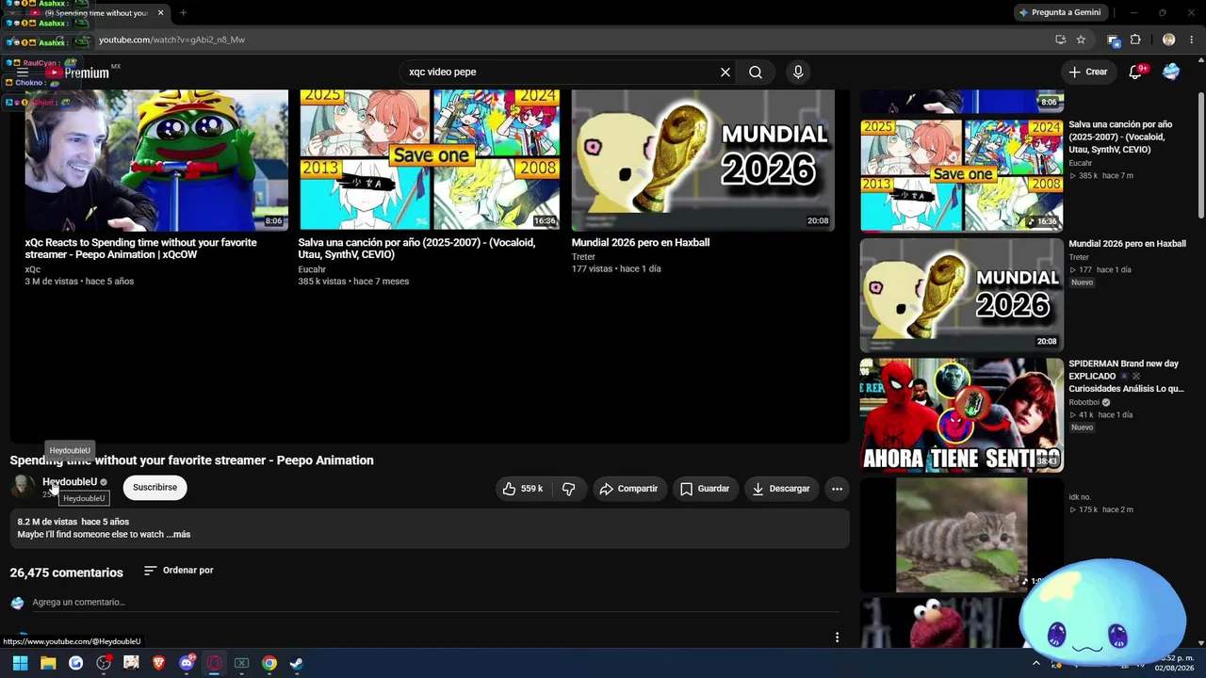
Task: Dislike the video with thumbs down
Action: [568, 489]
